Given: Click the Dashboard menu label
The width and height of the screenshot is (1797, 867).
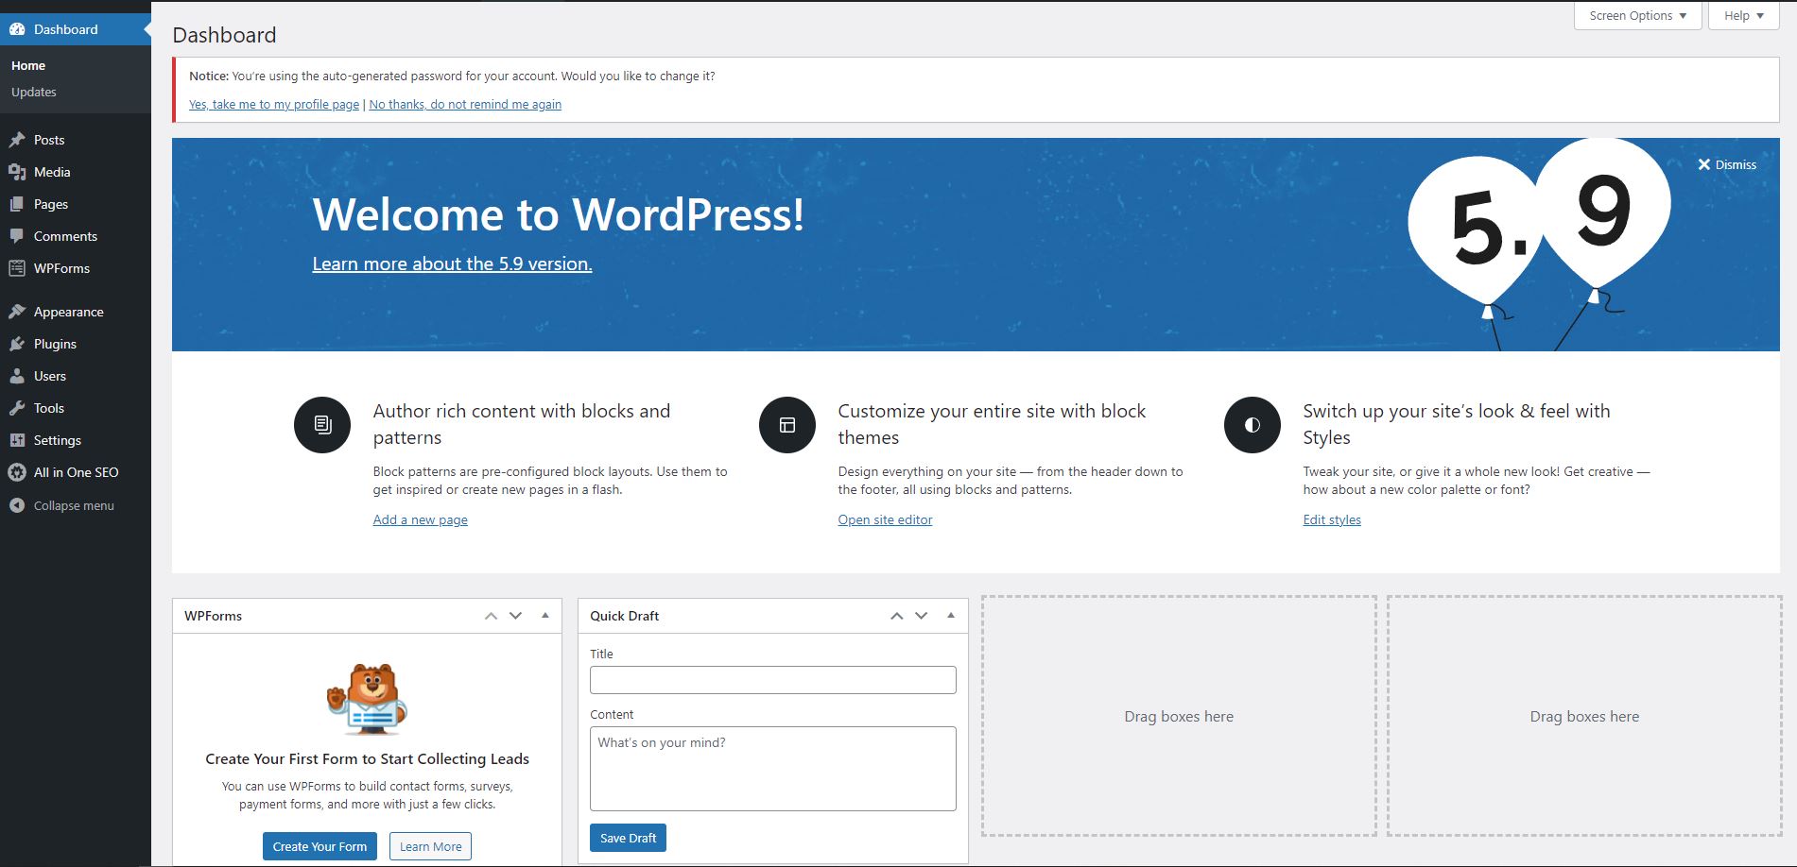Looking at the screenshot, I should pos(65,29).
